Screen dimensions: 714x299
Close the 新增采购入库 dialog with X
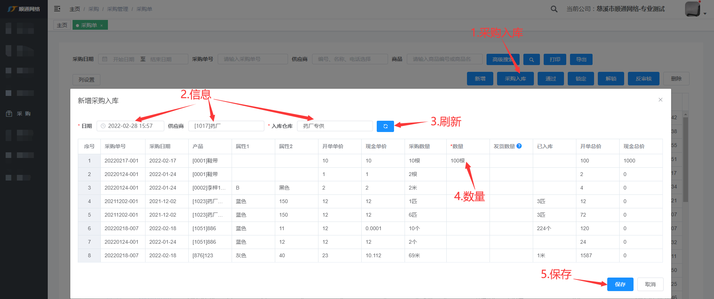click(660, 100)
